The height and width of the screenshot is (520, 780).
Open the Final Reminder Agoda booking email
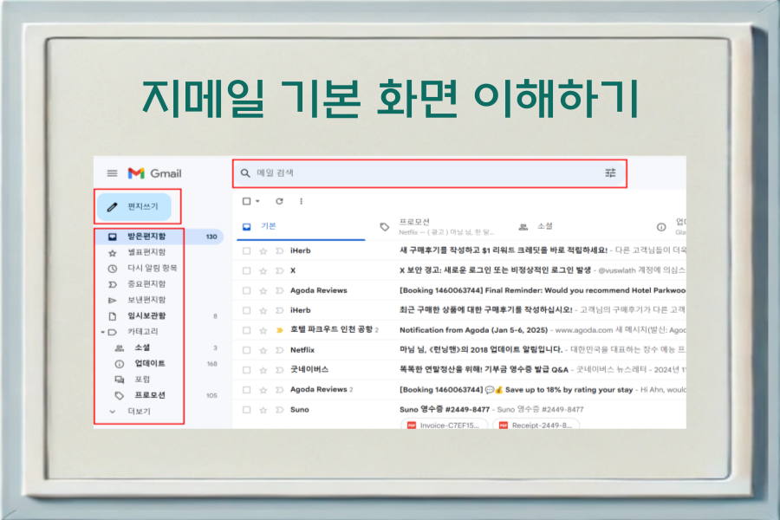pyautogui.click(x=460, y=290)
